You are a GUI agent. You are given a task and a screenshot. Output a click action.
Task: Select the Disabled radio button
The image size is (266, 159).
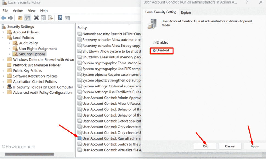(x=154, y=50)
